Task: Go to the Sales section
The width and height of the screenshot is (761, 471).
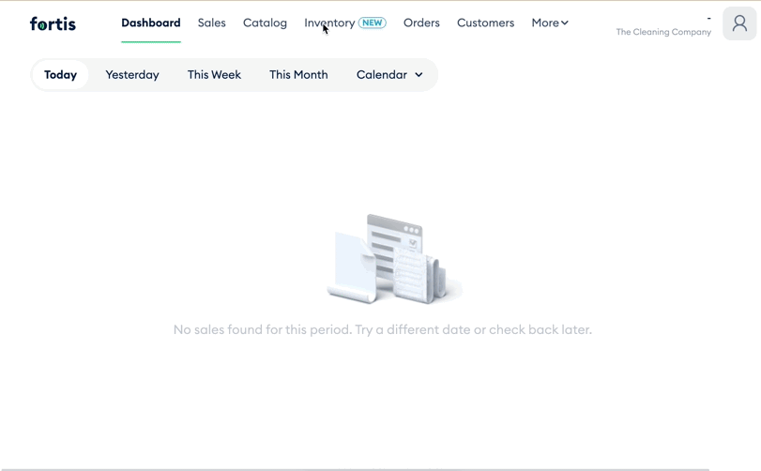Action: coord(212,23)
